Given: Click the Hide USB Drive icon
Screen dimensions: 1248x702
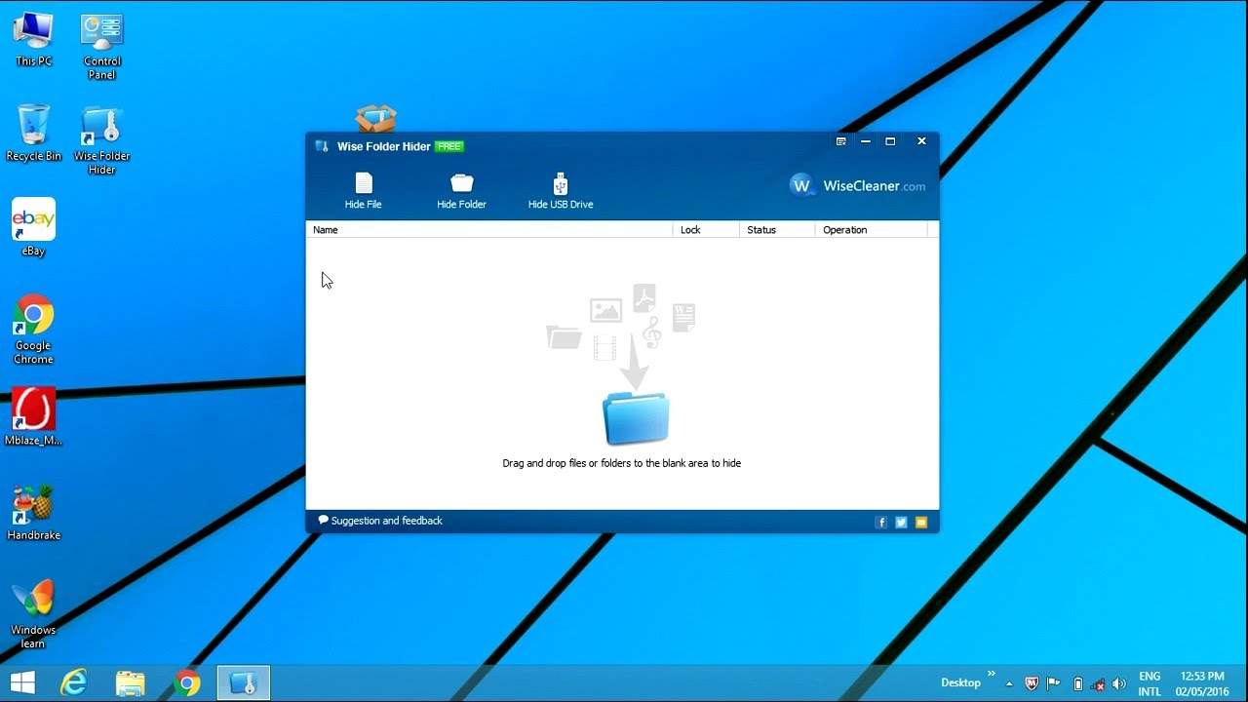Looking at the screenshot, I should 561,190.
